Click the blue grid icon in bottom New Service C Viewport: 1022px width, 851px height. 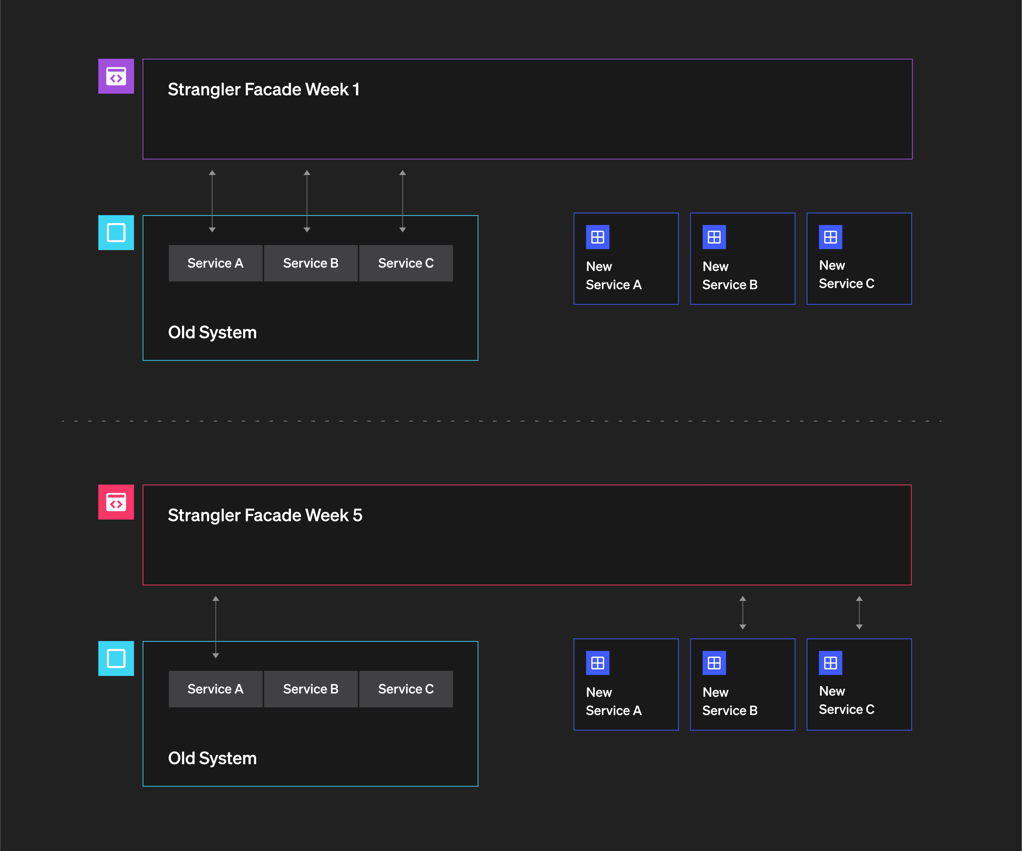[x=830, y=663]
